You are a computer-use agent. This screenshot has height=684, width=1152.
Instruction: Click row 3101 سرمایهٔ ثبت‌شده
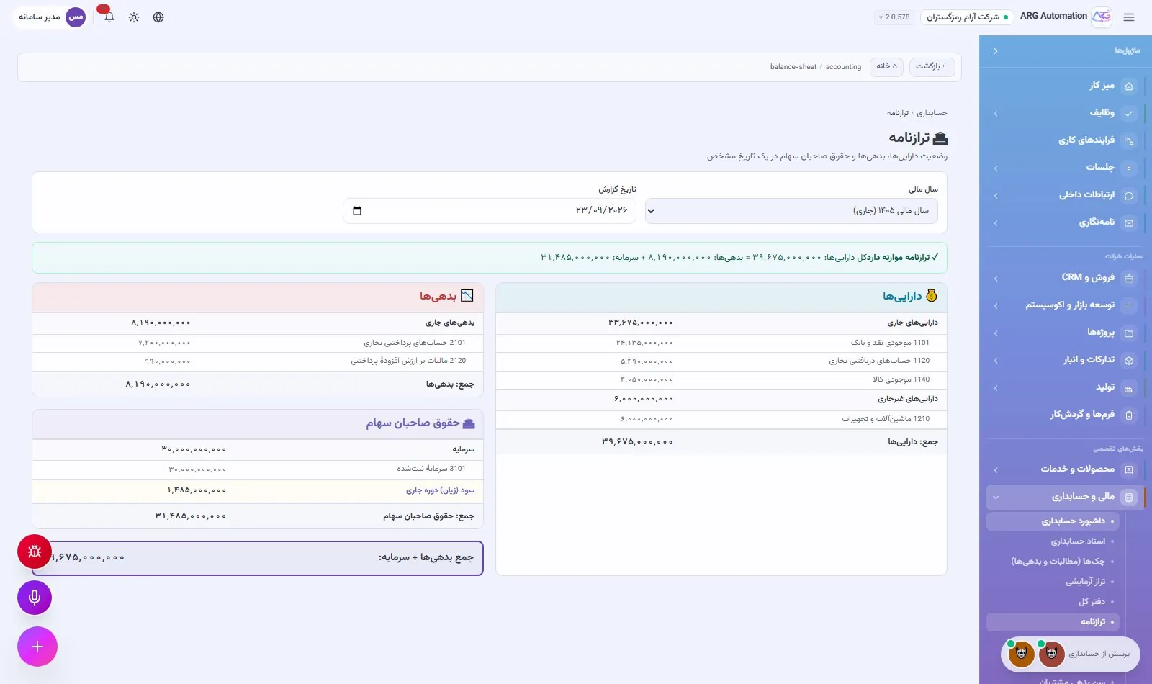[x=258, y=469]
